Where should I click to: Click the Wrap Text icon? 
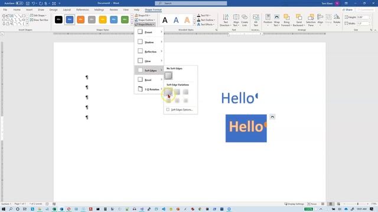[x=276, y=20]
